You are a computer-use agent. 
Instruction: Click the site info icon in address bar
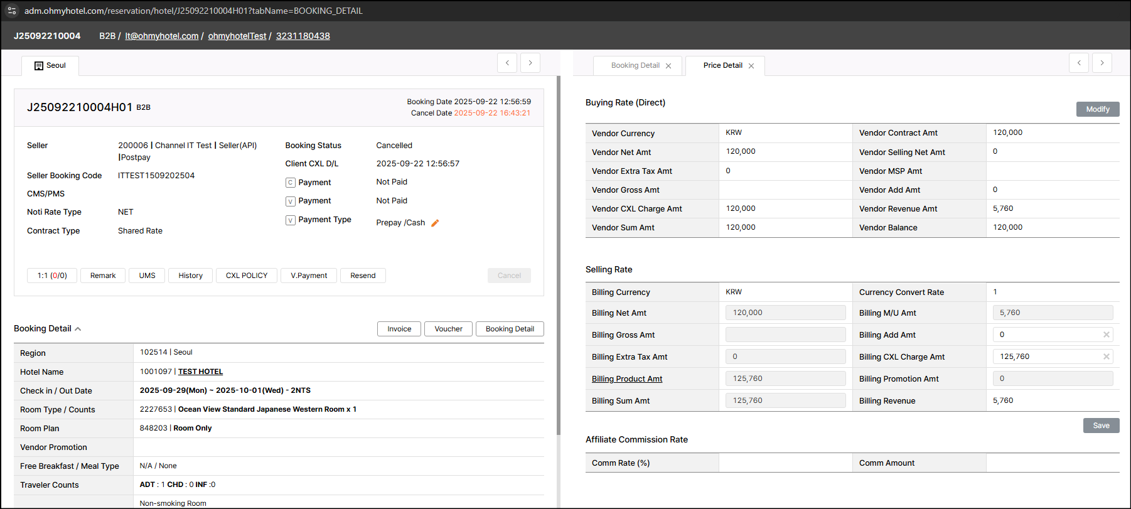(12, 11)
